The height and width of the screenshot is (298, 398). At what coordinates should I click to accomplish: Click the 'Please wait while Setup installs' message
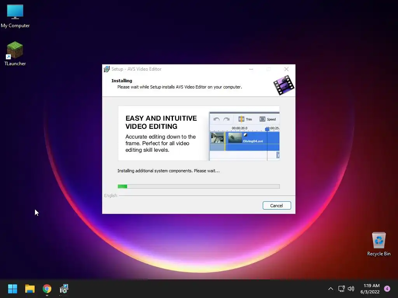tap(180, 87)
